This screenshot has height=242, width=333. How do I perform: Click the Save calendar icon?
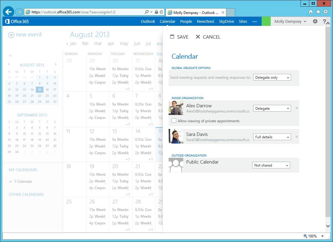pyautogui.click(x=172, y=37)
